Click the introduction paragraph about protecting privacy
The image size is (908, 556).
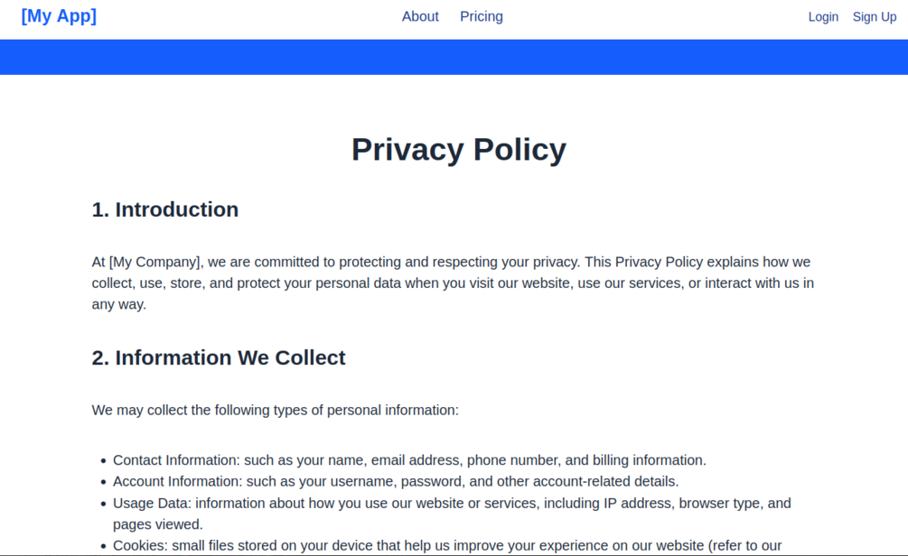pyautogui.click(x=453, y=283)
